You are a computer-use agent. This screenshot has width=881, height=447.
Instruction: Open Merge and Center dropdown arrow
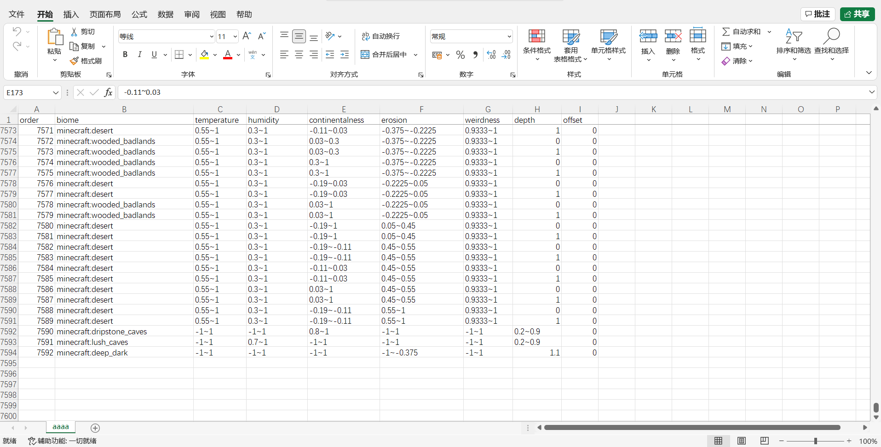tap(415, 55)
